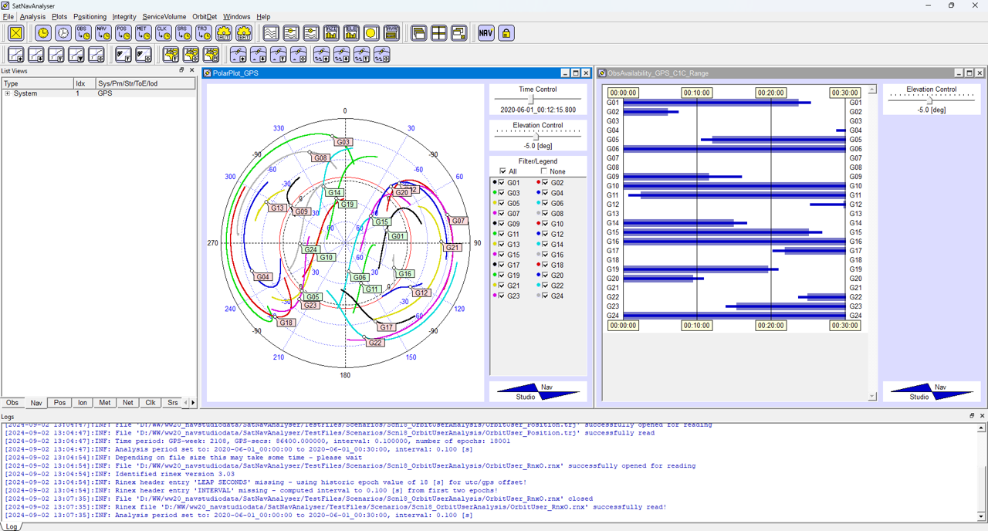Check the None filter checkbox
This screenshot has width=988, height=531.
pos(543,171)
